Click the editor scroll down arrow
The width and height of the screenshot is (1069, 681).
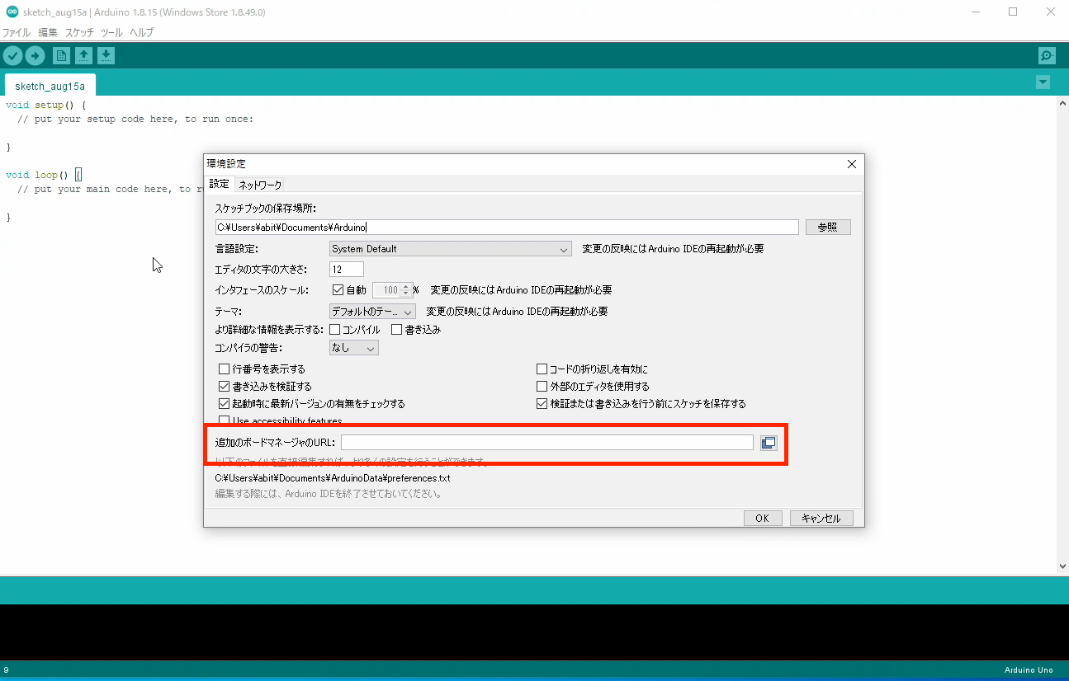point(1062,566)
